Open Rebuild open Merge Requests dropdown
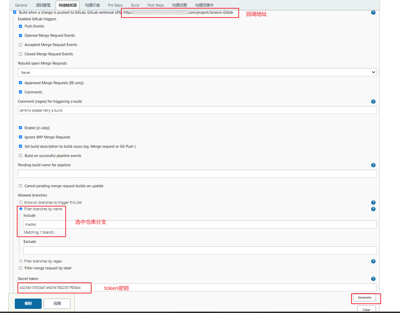The width and height of the screenshot is (400, 313). click(197, 72)
